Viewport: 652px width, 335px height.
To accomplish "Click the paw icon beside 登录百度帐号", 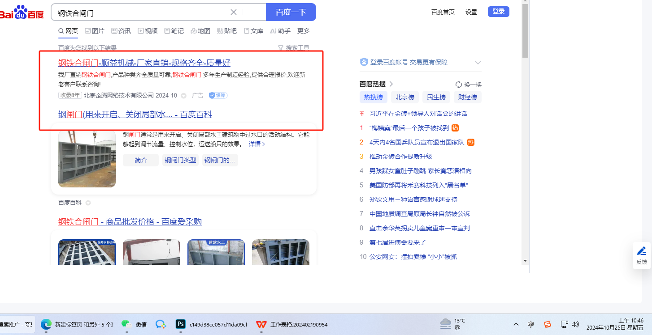I will click(x=364, y=62).
